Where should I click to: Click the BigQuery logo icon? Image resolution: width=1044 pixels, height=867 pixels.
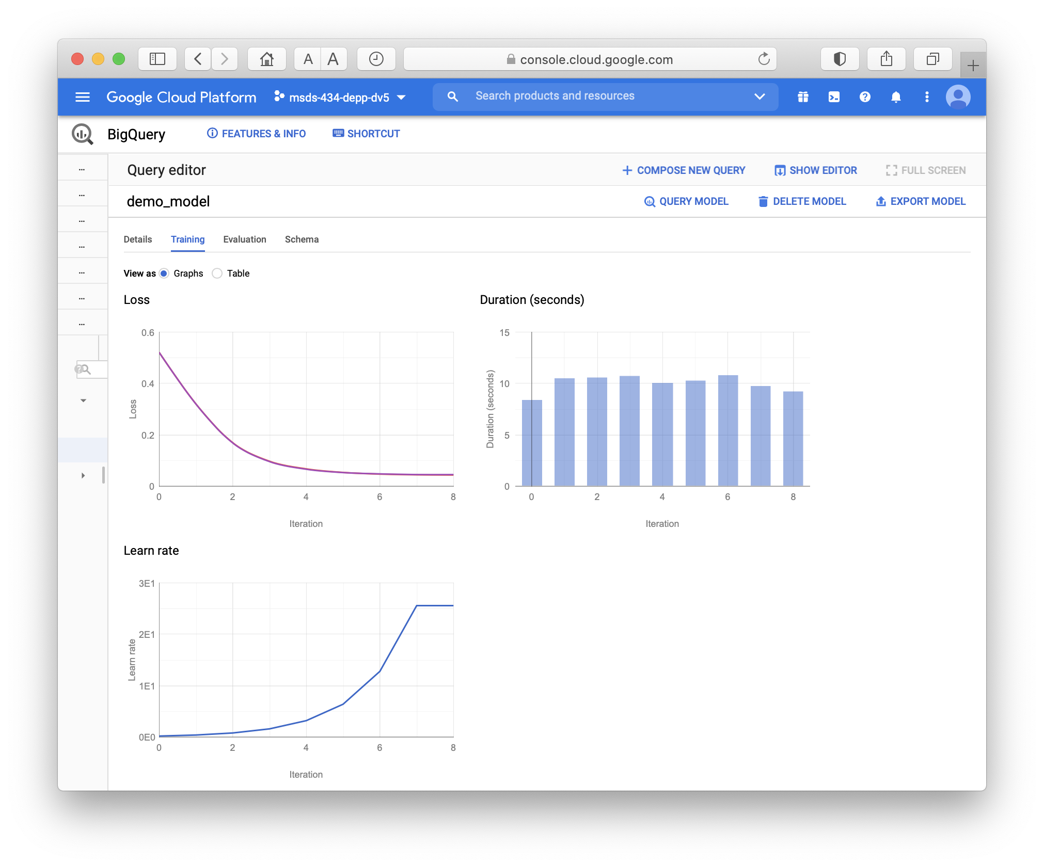point(83,134)
